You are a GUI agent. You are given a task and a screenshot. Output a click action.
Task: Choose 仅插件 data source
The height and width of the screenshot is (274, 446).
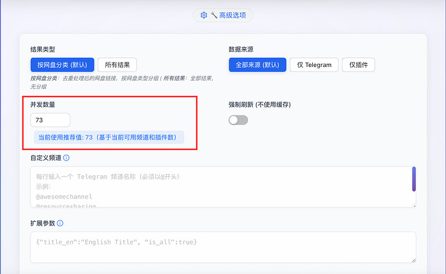(x=358, y=64)
